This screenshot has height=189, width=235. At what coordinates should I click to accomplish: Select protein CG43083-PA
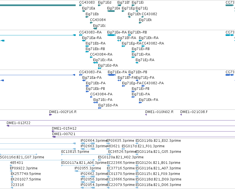pos(90,72)
